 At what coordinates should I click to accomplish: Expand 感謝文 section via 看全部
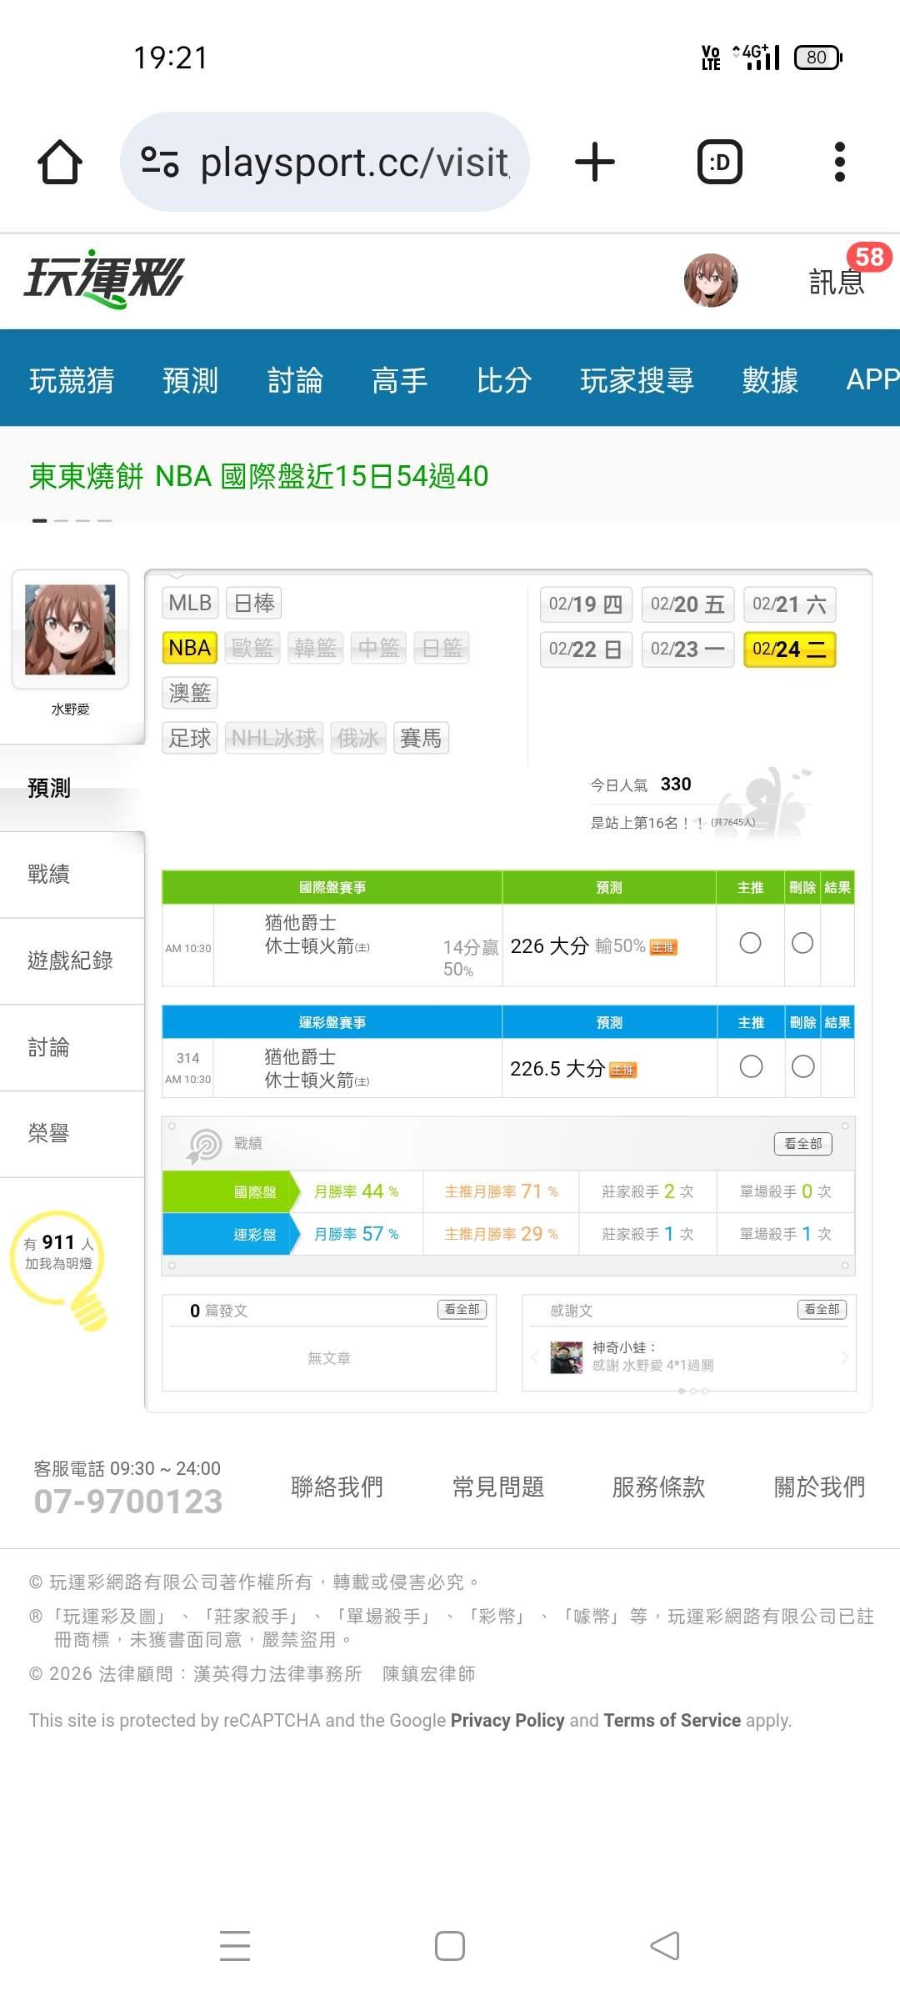click(x=822, y=1310)
